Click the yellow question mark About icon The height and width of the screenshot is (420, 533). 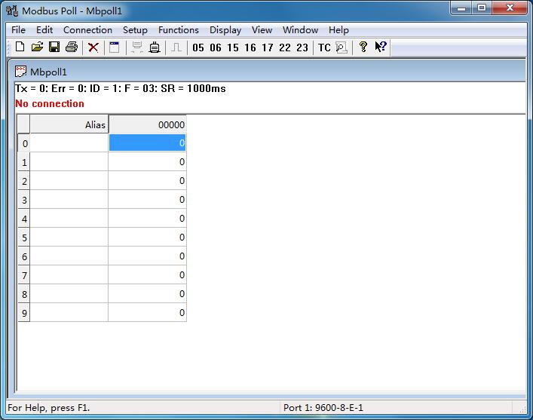tap(363, 47)
